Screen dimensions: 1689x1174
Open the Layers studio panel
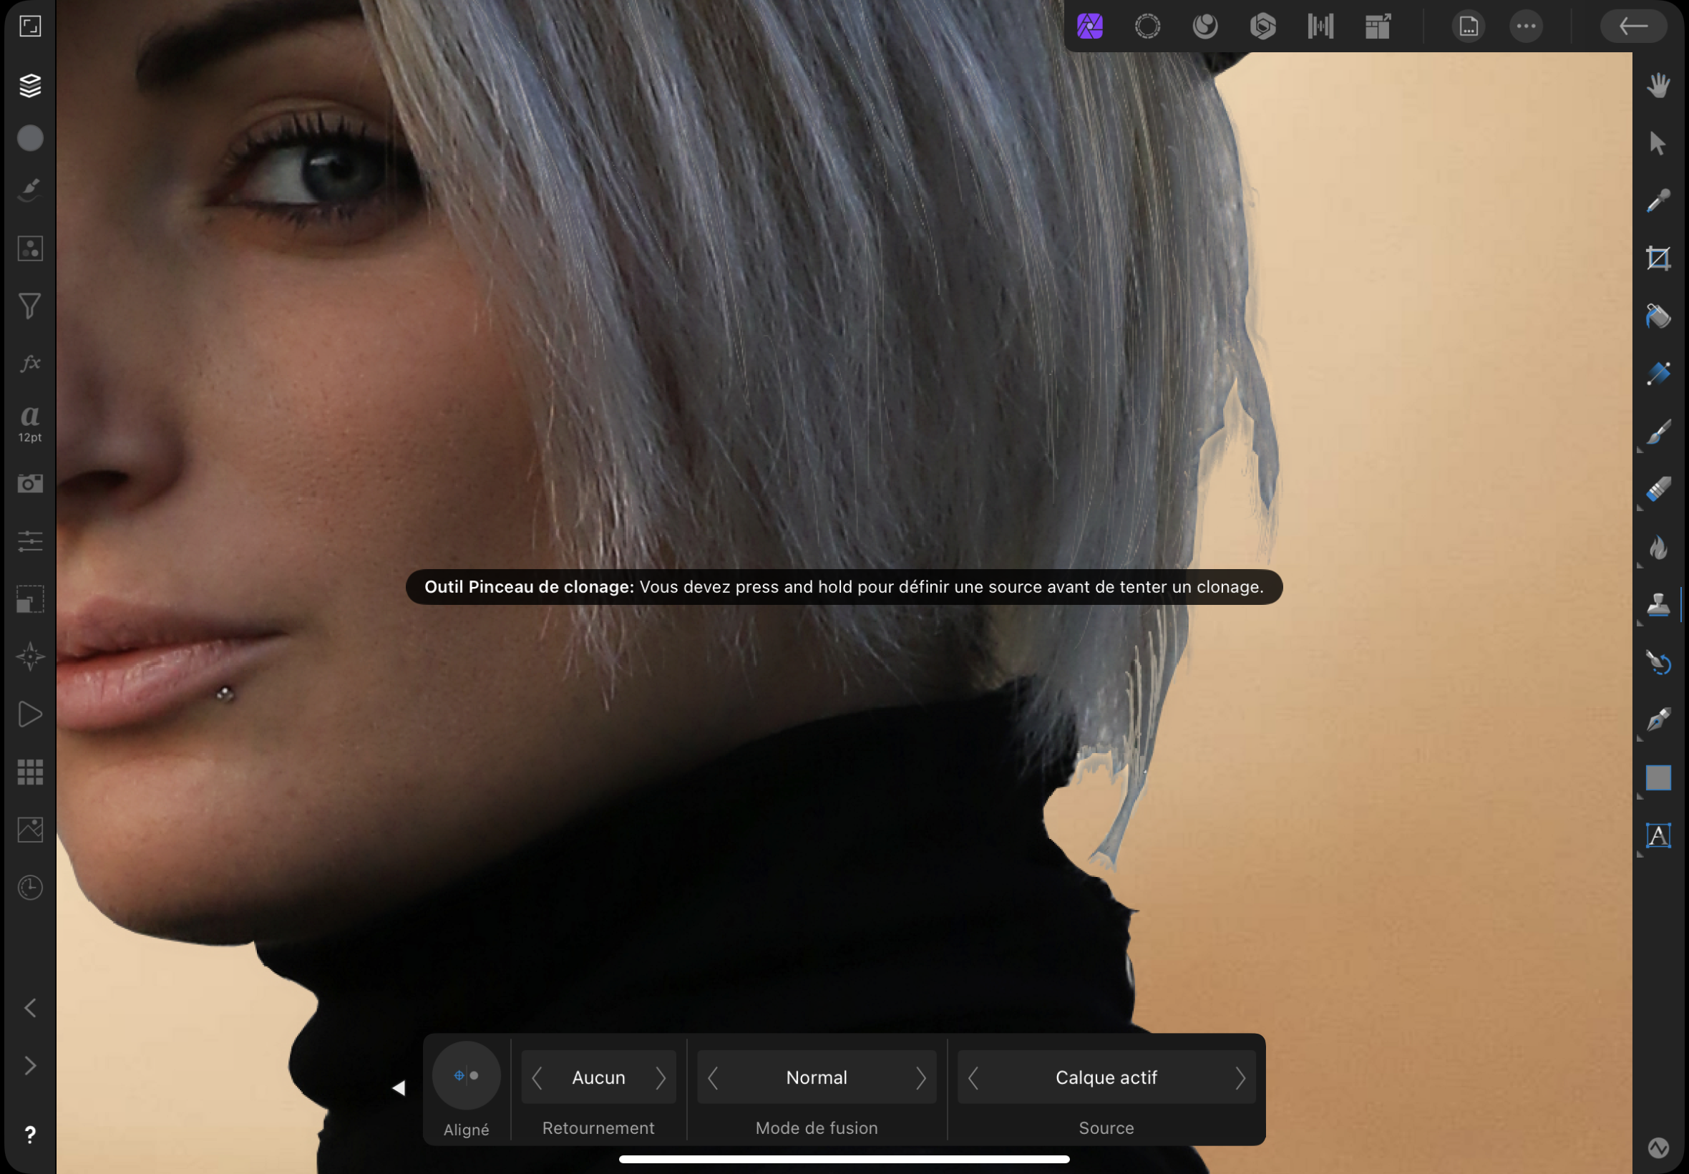(x=30, y=85)
